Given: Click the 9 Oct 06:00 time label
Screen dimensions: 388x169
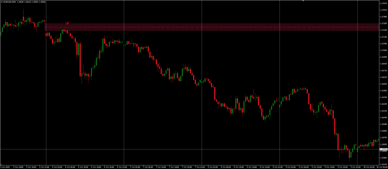Looking at the screenshot, I should pos(304,167).
